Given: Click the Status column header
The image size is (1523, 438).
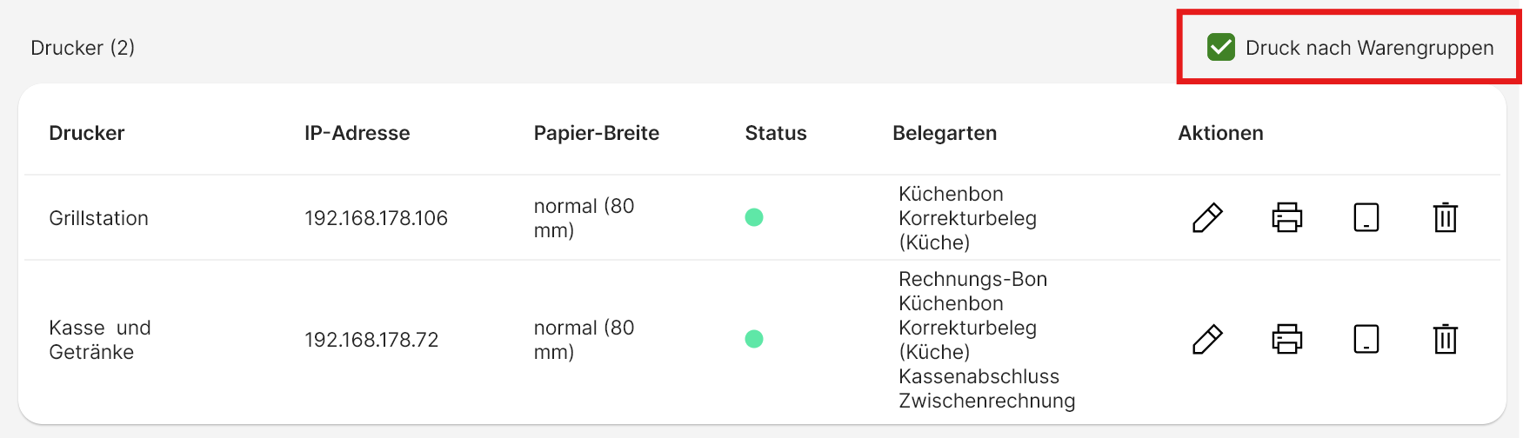Looking at the screenshot, I should 776,133.
